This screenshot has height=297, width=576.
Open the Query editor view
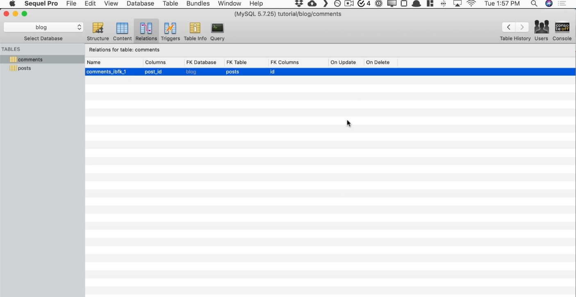217,32
